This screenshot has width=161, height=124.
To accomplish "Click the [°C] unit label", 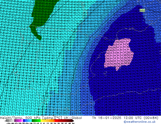I will (x=59, y=118).
